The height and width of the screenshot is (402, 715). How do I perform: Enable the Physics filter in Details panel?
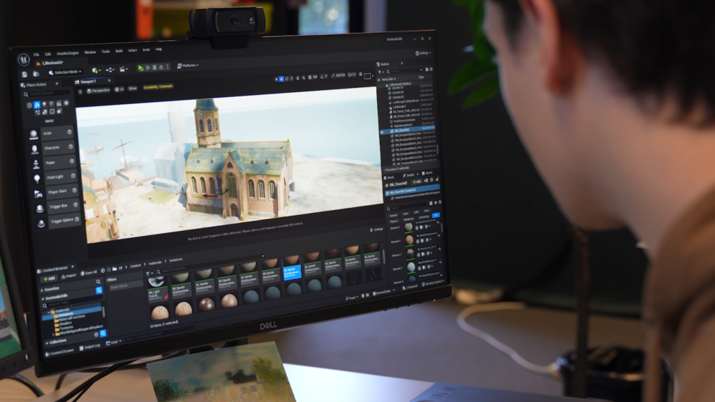coord(394,221)
